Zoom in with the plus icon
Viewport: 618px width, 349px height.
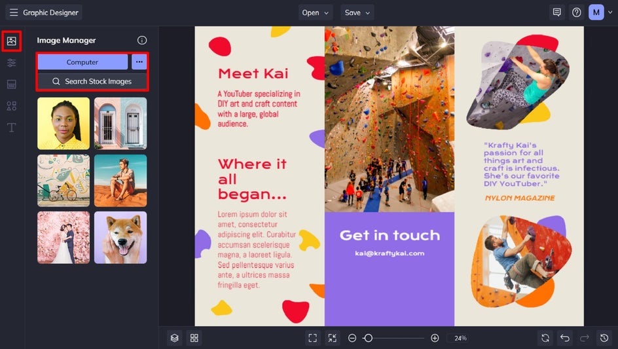(435, 338)
